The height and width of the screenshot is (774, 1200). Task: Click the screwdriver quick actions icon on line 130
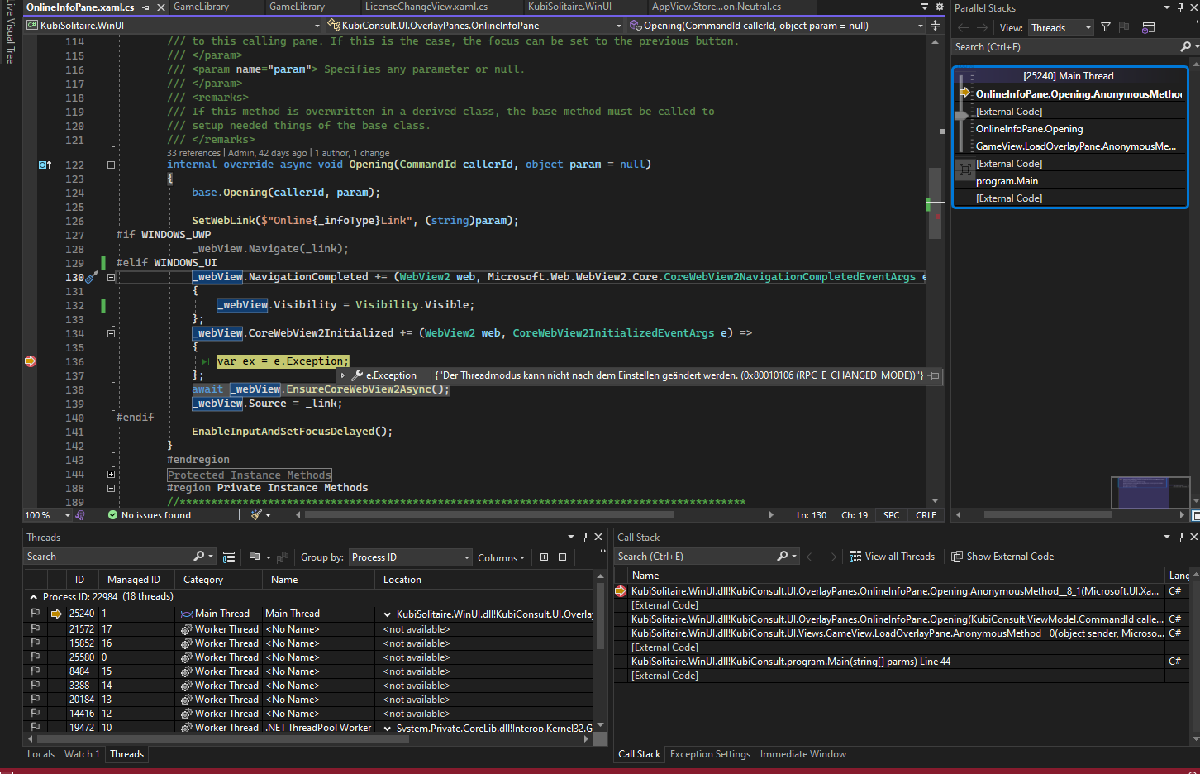click(92, 278)
